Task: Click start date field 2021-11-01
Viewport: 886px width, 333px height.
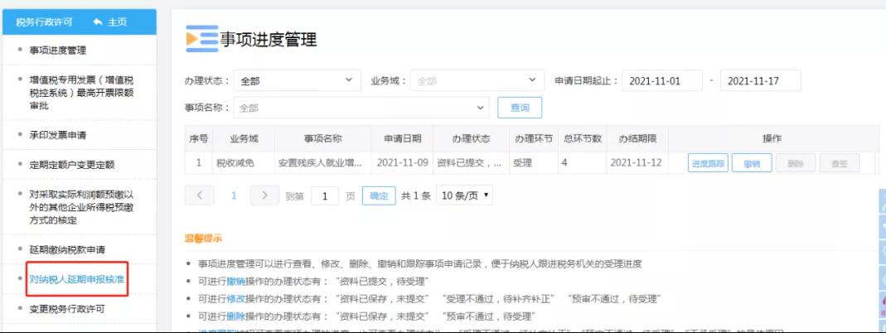Action: pos(661,80)
